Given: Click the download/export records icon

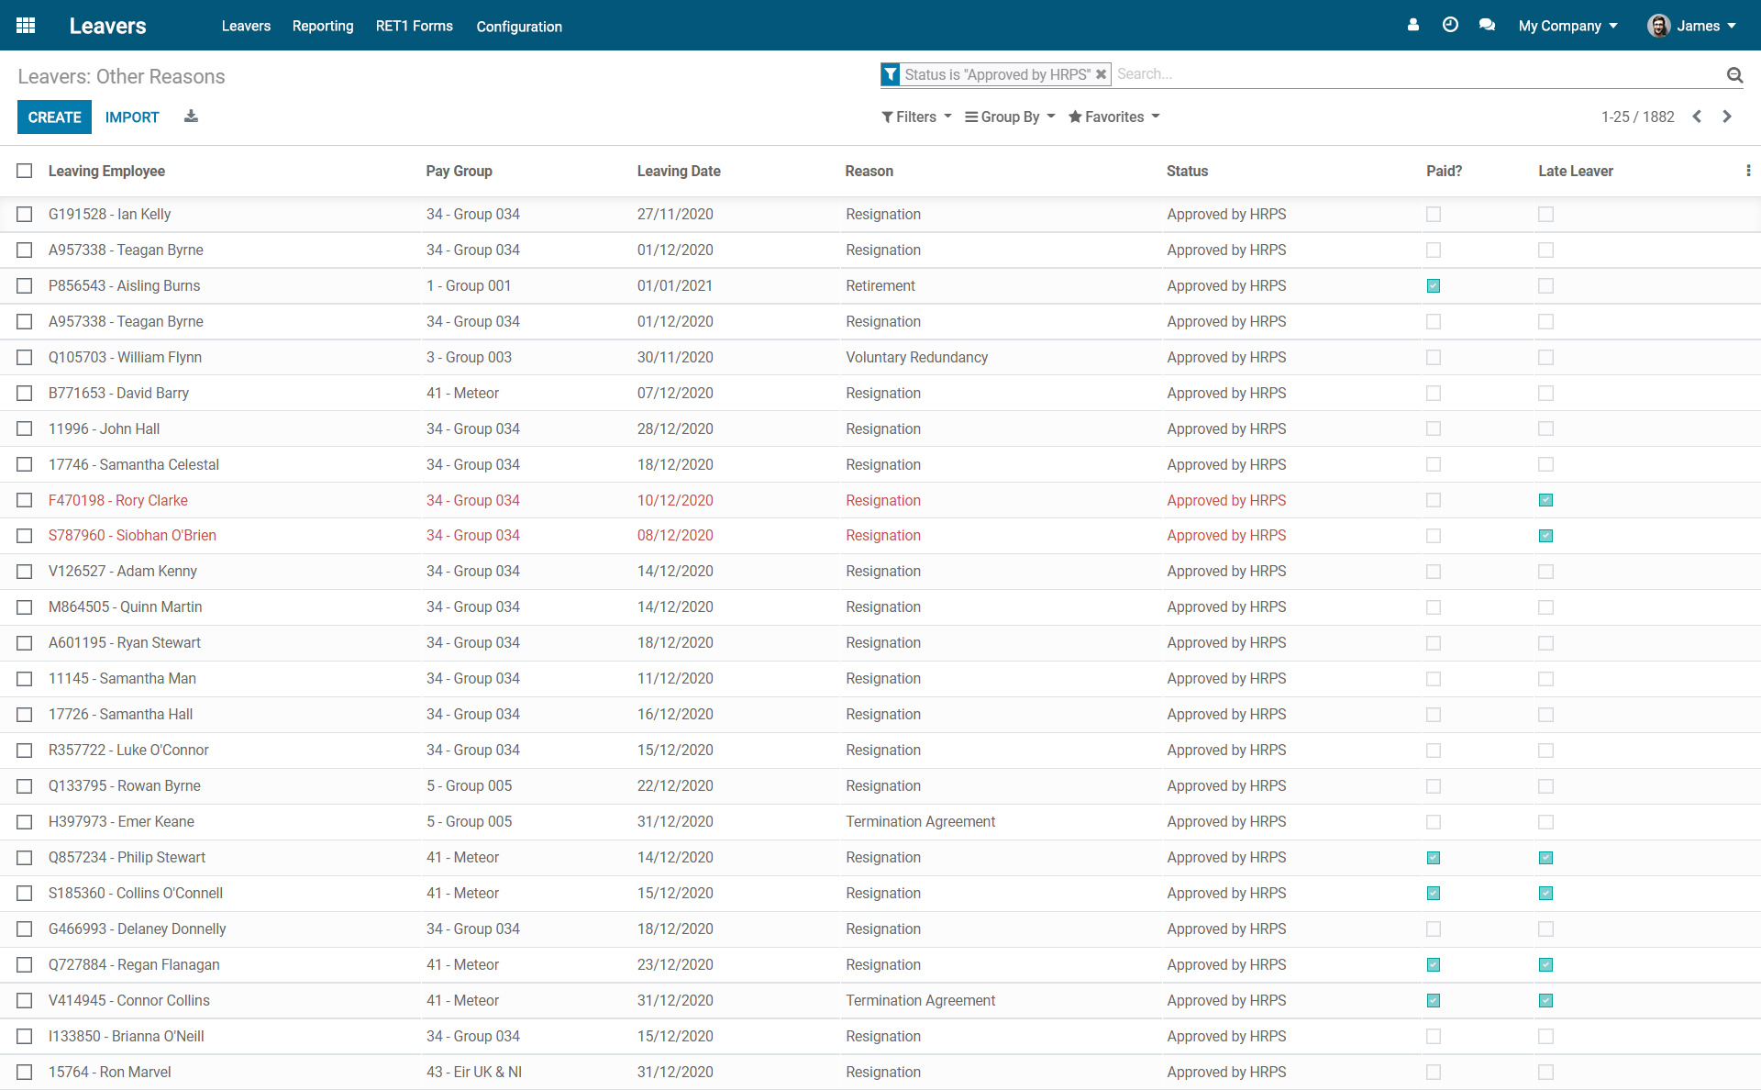Looking at the screenshot, I should pyautogui.click(x=191, y=117).
